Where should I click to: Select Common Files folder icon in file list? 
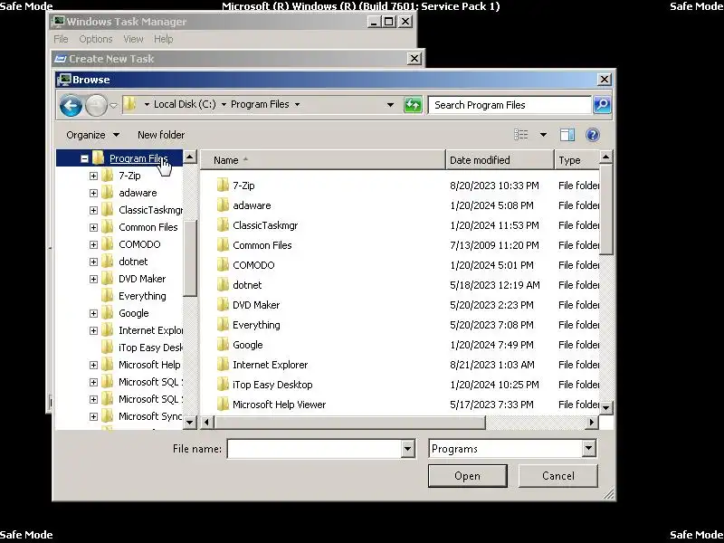223,244
